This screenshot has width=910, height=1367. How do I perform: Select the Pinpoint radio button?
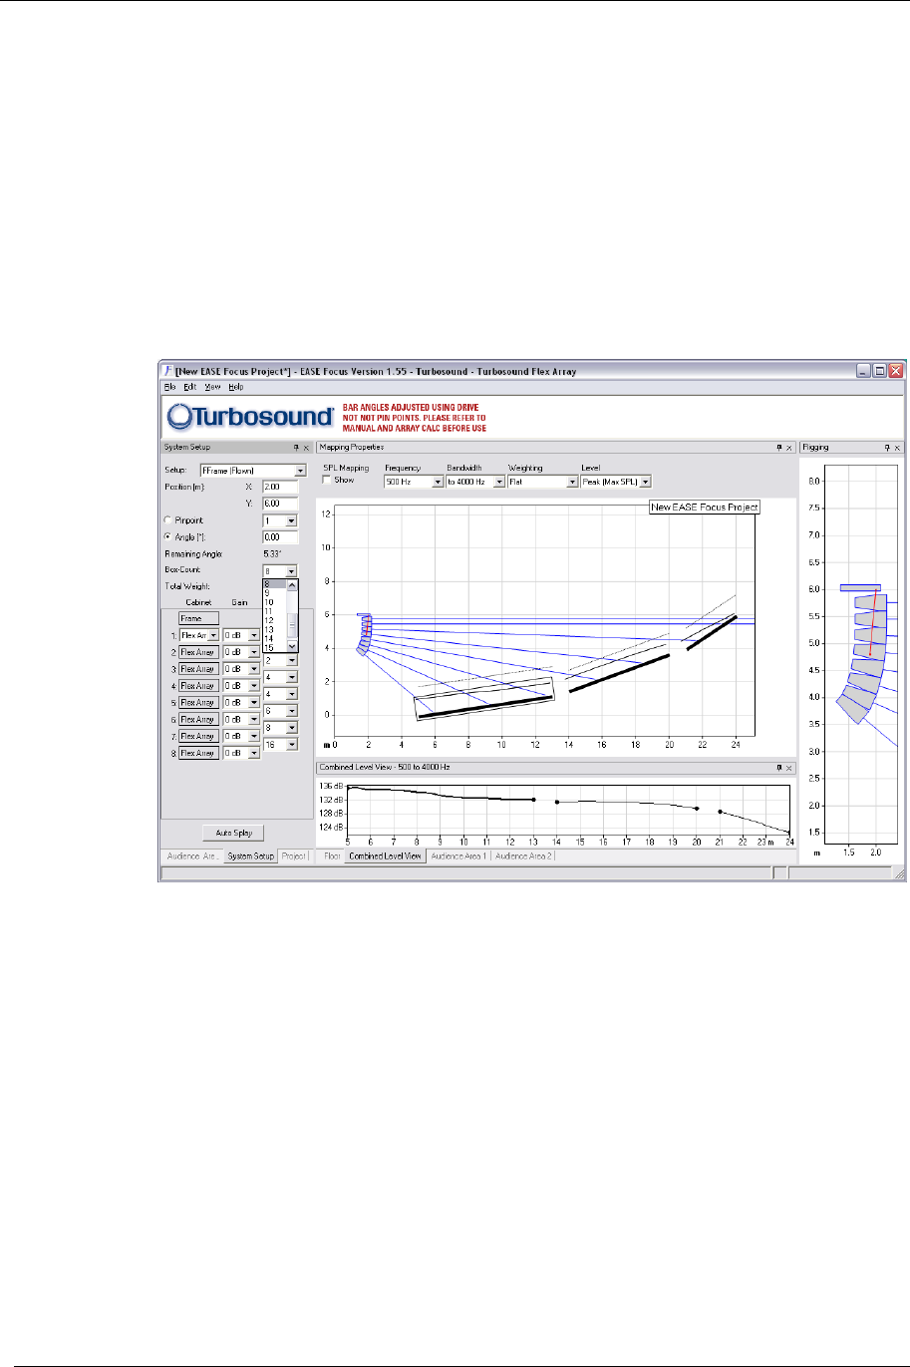(167, 520)
